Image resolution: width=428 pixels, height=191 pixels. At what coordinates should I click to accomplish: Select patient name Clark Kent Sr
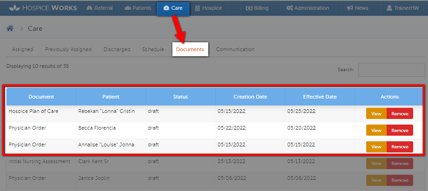(x=93, y=161)
